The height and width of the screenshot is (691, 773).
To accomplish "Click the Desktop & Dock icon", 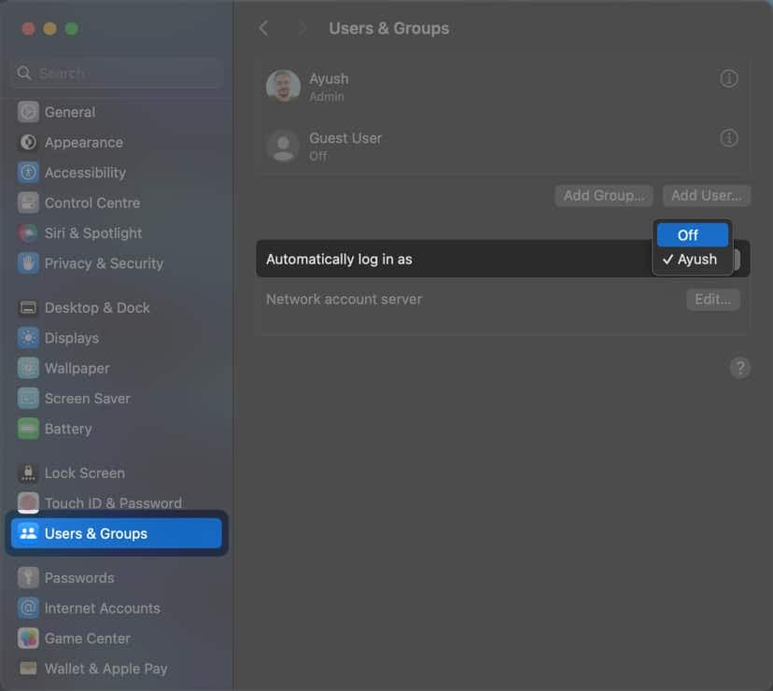I will [28, 308].
